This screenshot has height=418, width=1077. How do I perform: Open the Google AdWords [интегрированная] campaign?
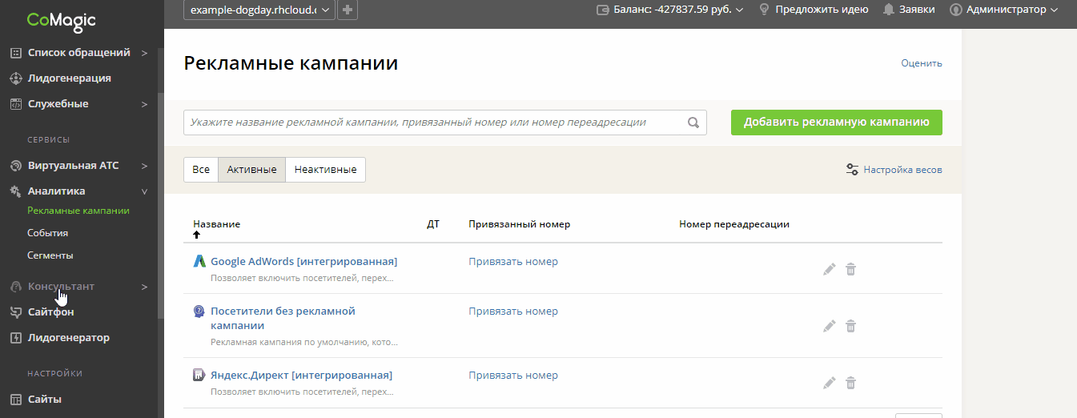click(303, 261)
